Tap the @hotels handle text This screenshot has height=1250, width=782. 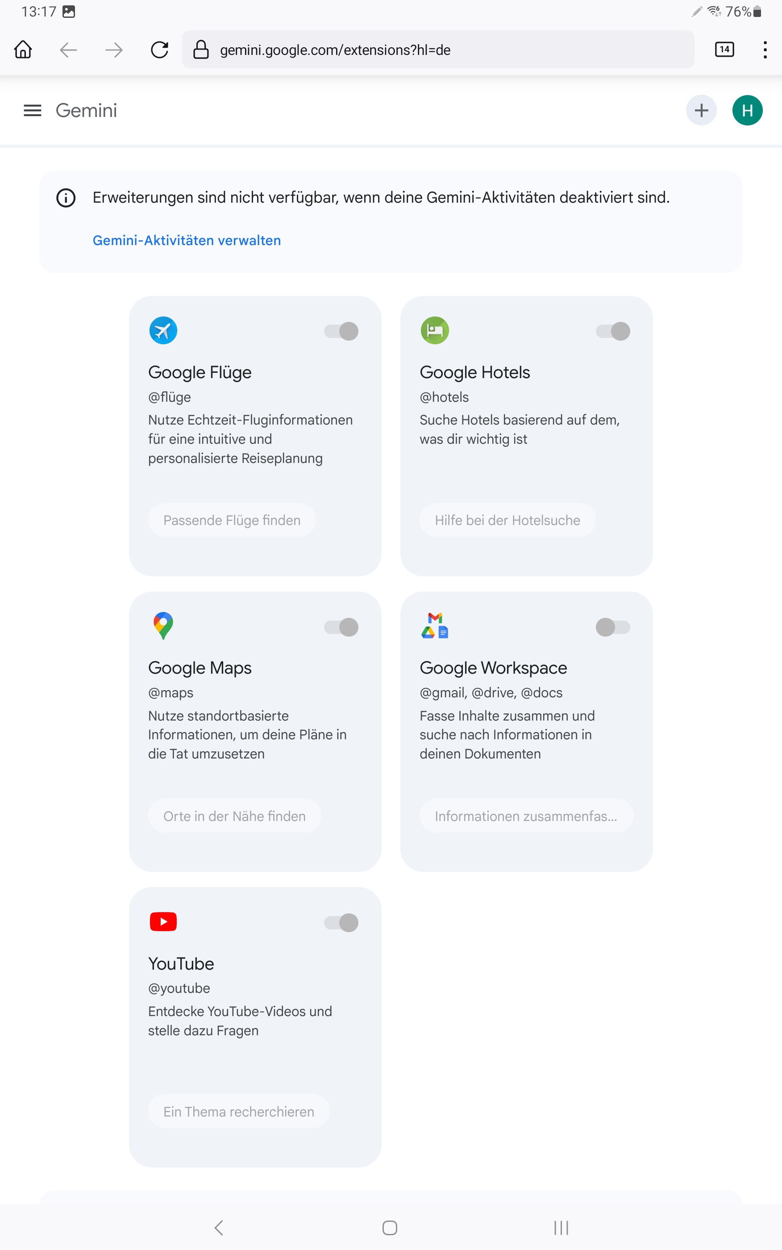444,397
